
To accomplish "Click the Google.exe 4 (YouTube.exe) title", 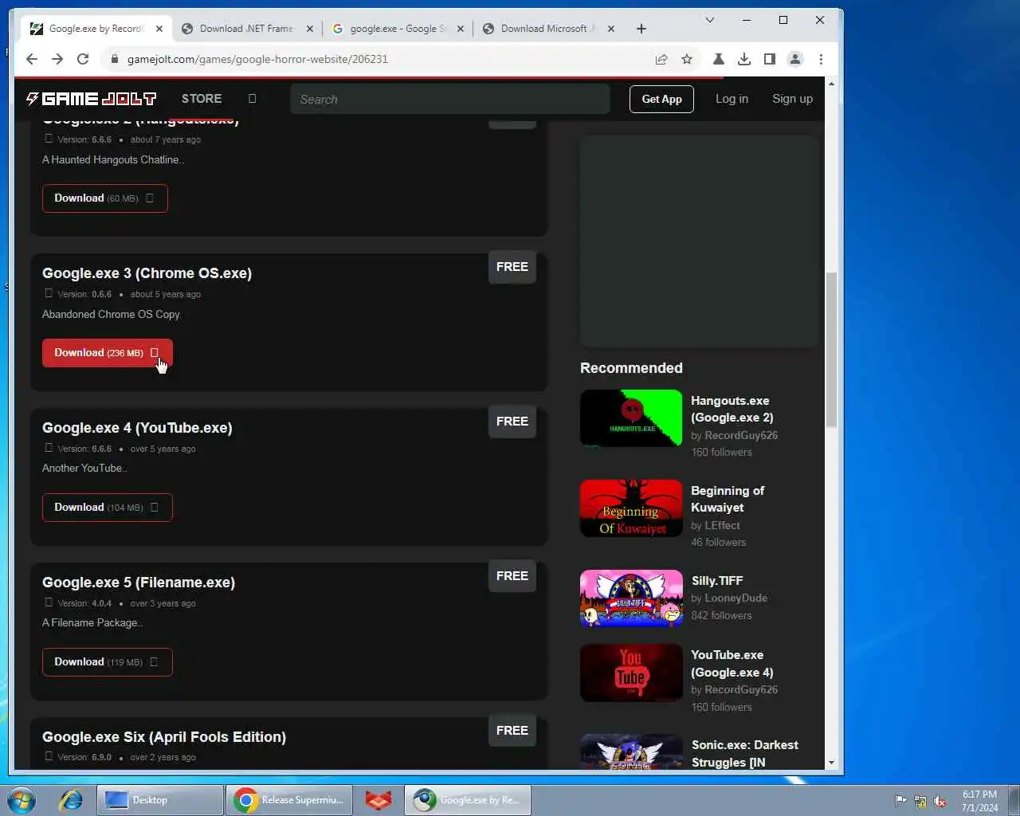I will [x=137, y=428].
